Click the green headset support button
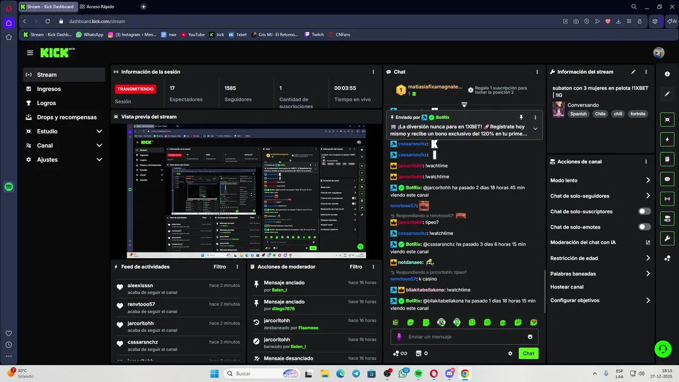The image size is (679, 382). coord(663,349)
